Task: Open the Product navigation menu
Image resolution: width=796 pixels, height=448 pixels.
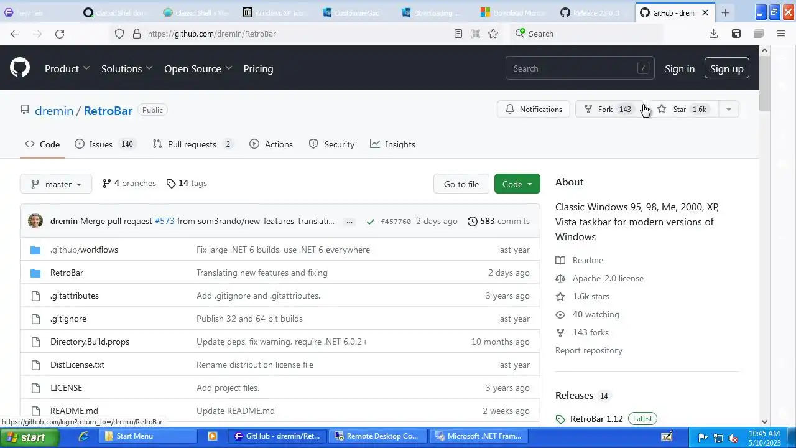Action: (67, 68)
